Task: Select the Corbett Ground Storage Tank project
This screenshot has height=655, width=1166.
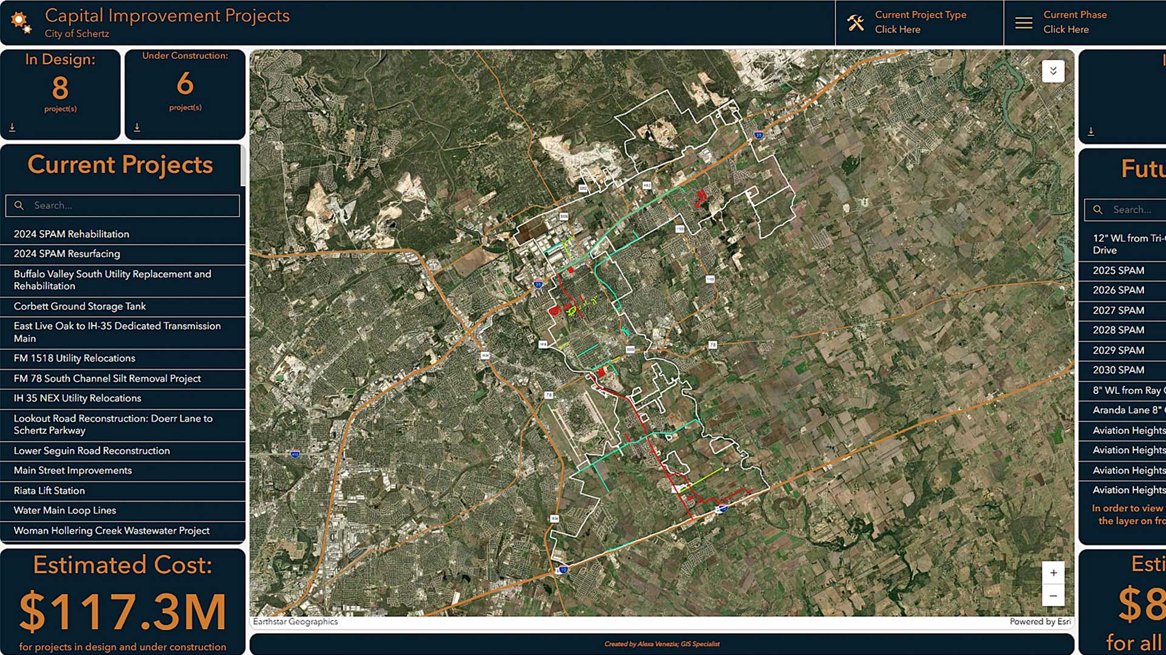Action: 80,306
